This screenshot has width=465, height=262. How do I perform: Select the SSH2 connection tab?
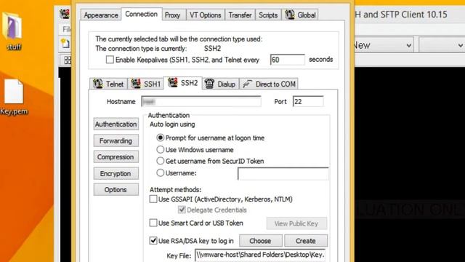click(x=183, y=83)
